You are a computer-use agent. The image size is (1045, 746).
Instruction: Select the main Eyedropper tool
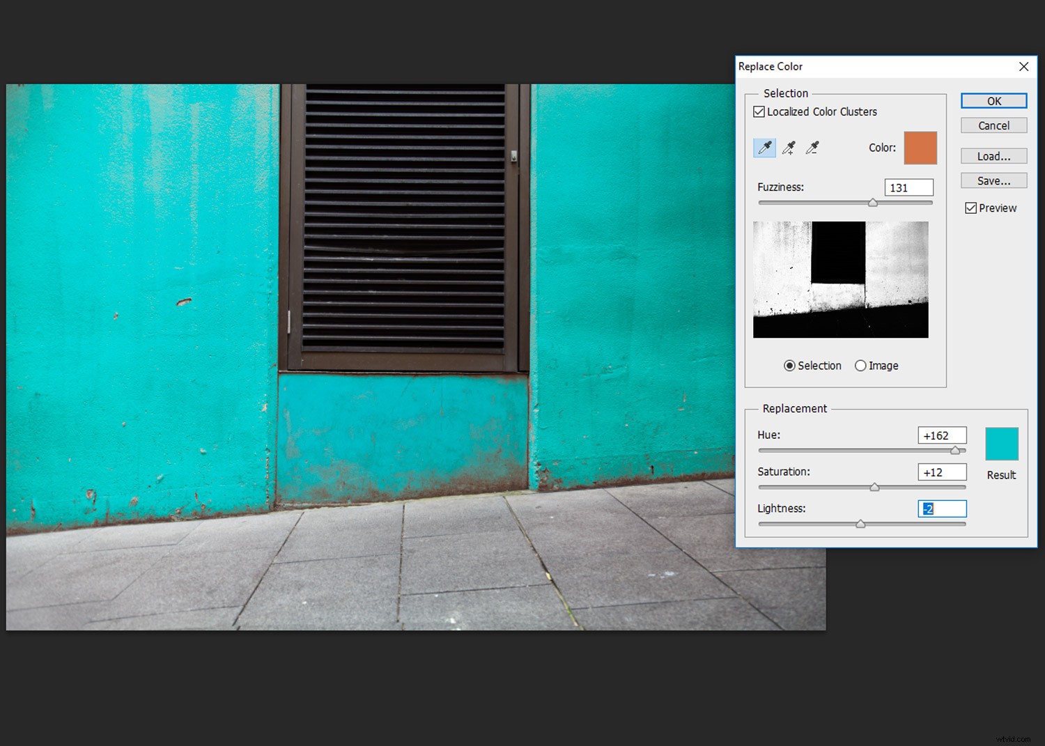pos(764,148)
